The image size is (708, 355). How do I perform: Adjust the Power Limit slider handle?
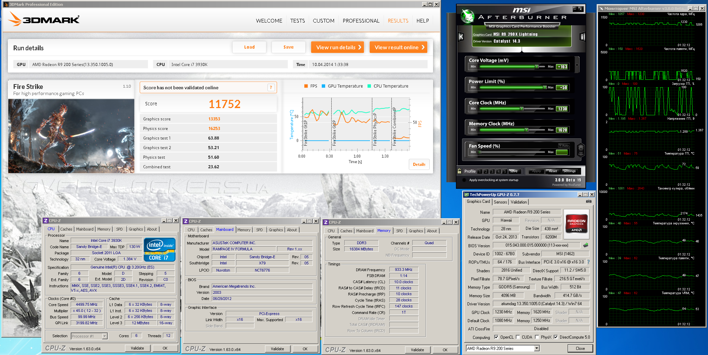click(545, 87)
